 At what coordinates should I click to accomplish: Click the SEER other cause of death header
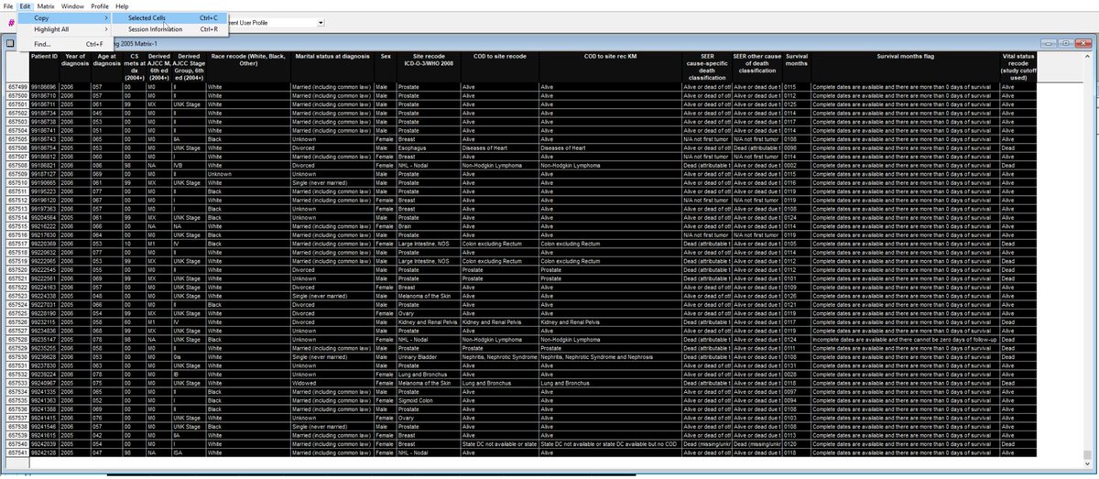[756, 68]
